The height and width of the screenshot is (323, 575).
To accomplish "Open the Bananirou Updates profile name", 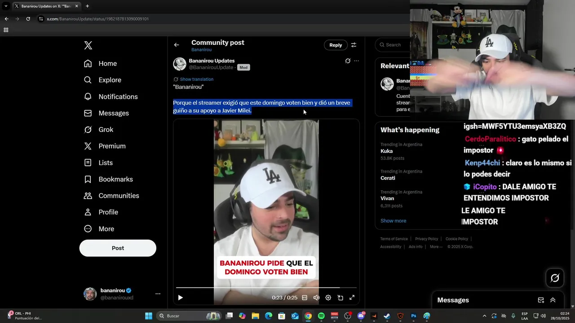I will [212, 61].
